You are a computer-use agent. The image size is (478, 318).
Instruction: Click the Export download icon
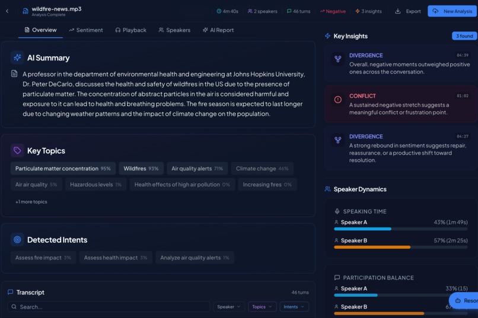[397, 11]
